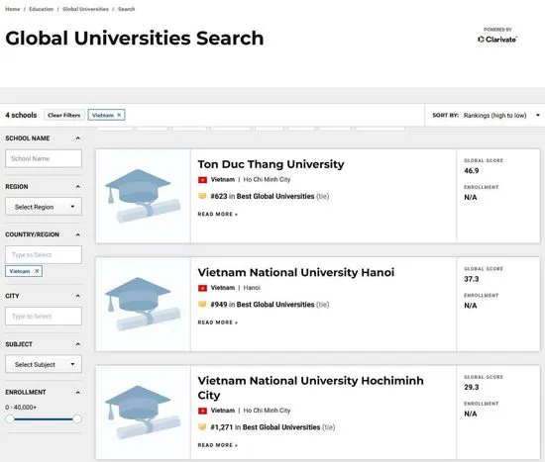Collapse the Region filter section

(x=78, y=186)
